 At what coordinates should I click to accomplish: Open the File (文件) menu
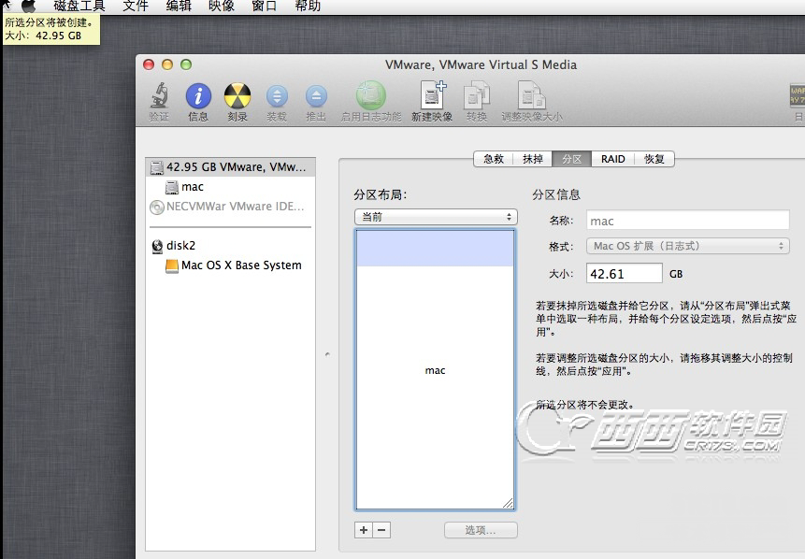(136, 6)
